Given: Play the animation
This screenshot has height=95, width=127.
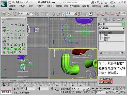Looking at the screenshot, I should 101,88.
